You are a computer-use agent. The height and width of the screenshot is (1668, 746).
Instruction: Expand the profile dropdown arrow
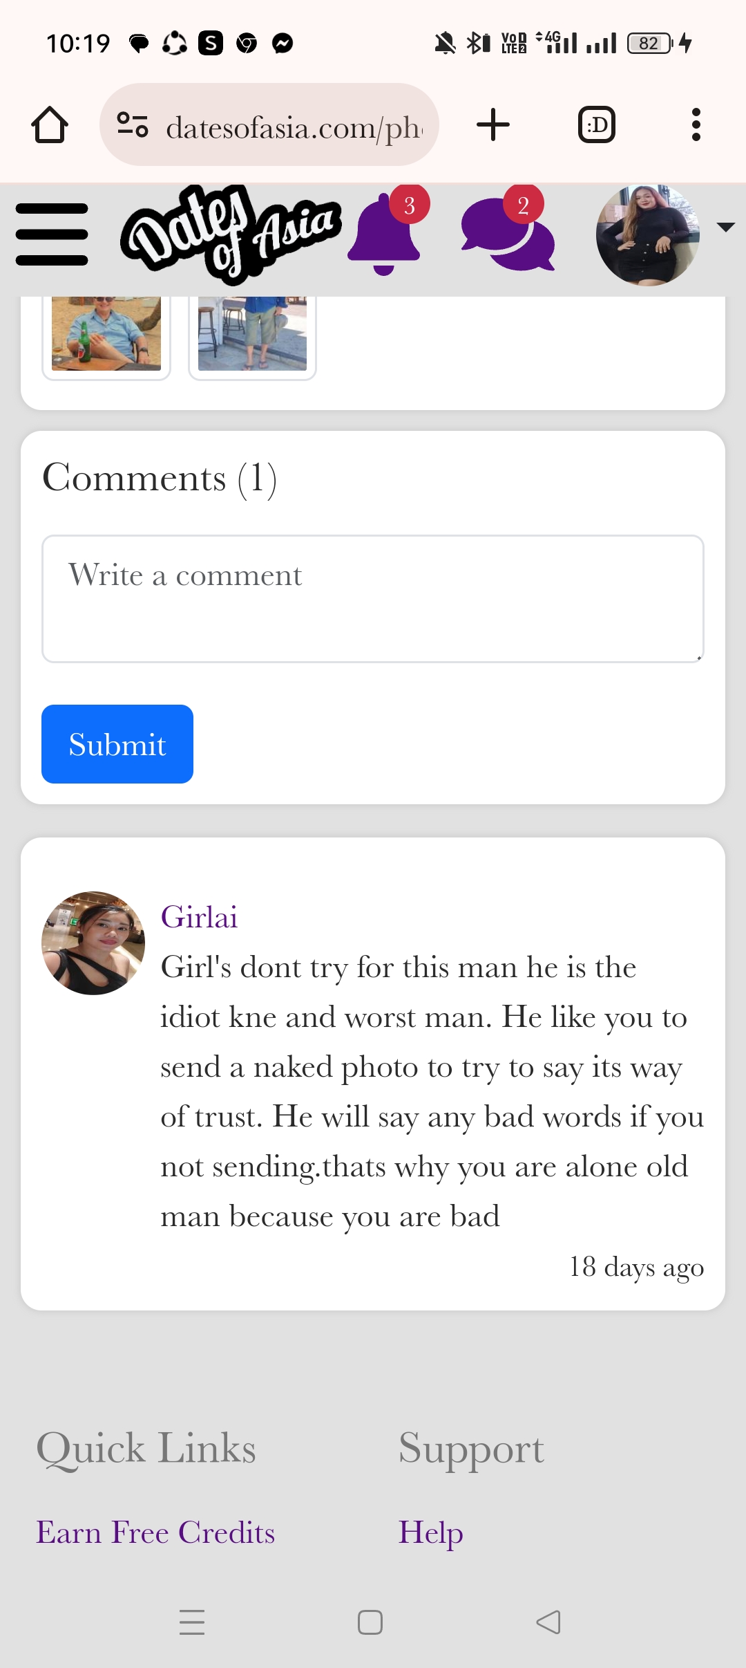pyautogui.click(x=725, y=228)
